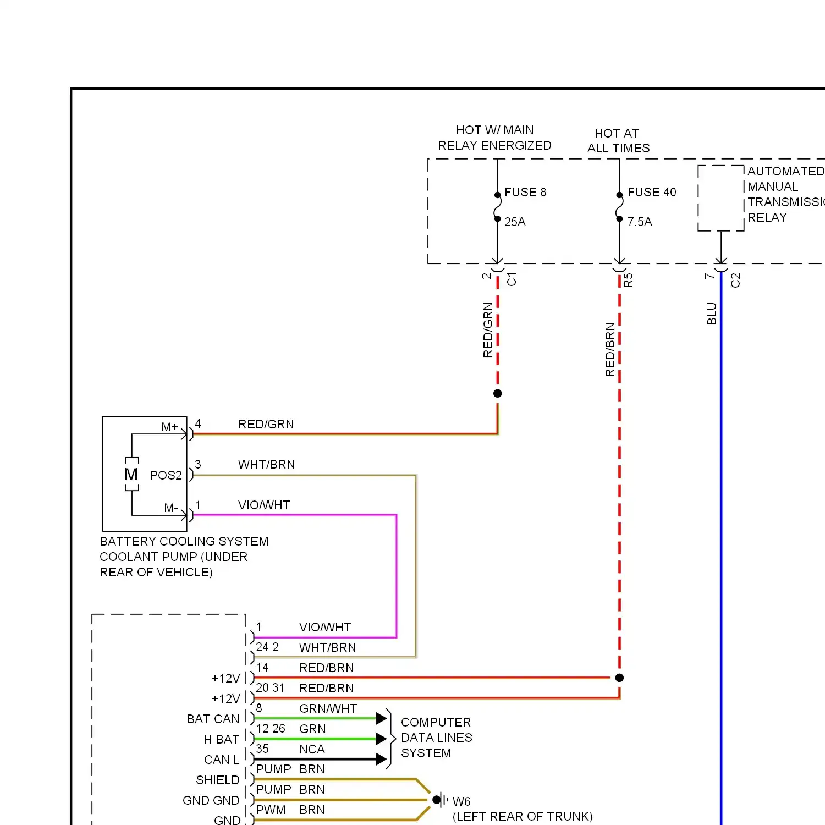
Task: Select the COMPUTER DATA LINES SYSTEM label
Action: click(437, 738)
